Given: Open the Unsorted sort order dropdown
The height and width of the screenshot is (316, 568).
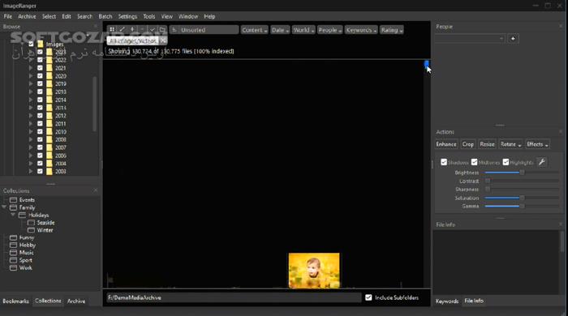Looking at the screenshot, I should (x=204, y=30).
